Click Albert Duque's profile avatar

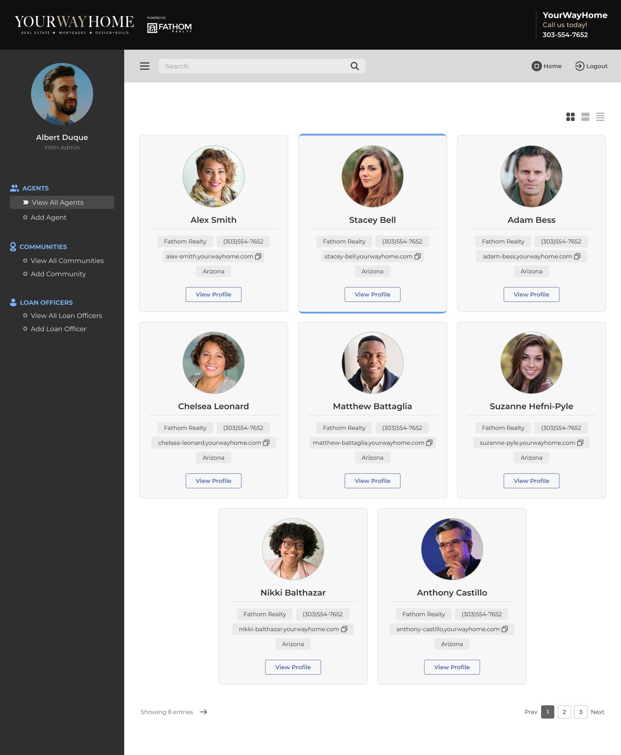(x=62, y=94)
